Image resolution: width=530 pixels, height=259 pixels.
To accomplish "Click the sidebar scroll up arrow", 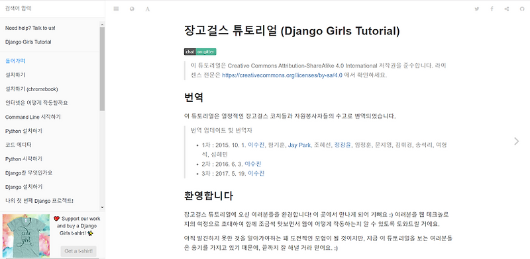I will click(x=102, y=24).
